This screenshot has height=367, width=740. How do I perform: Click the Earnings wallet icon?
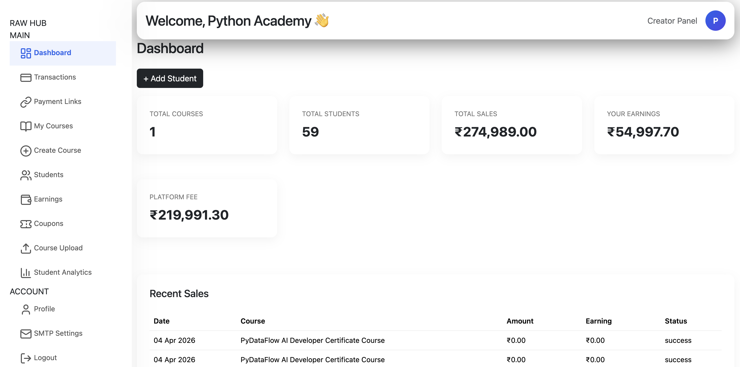click(26, 200)
